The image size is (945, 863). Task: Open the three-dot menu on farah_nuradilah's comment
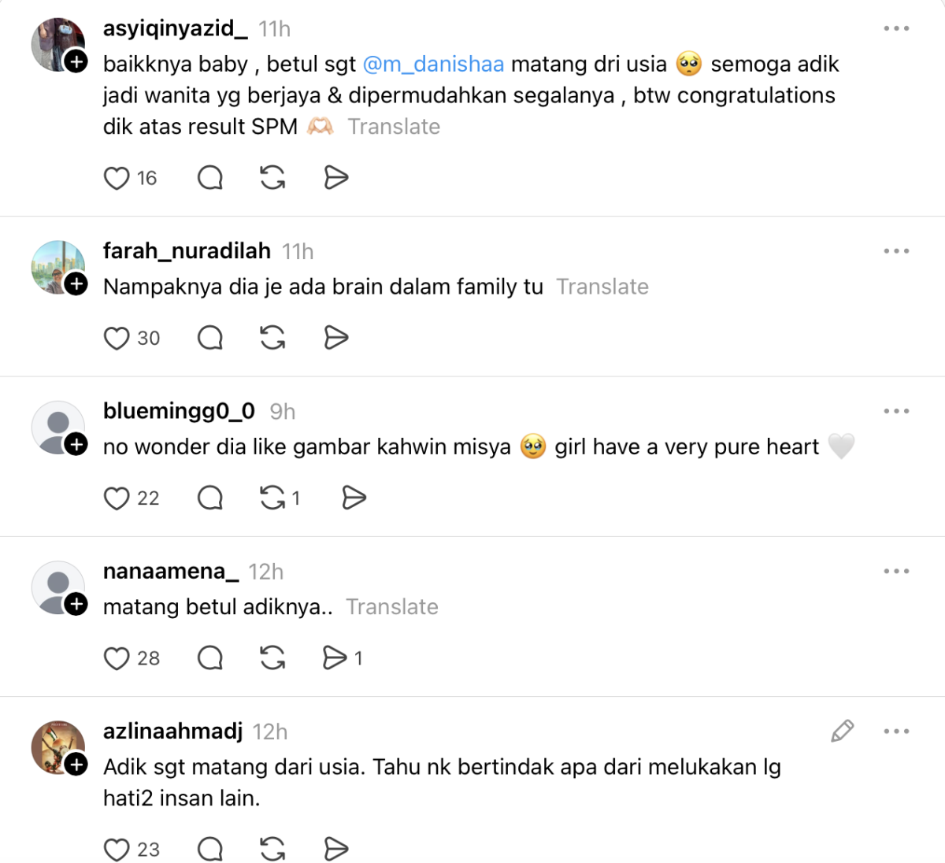(896, 251)
